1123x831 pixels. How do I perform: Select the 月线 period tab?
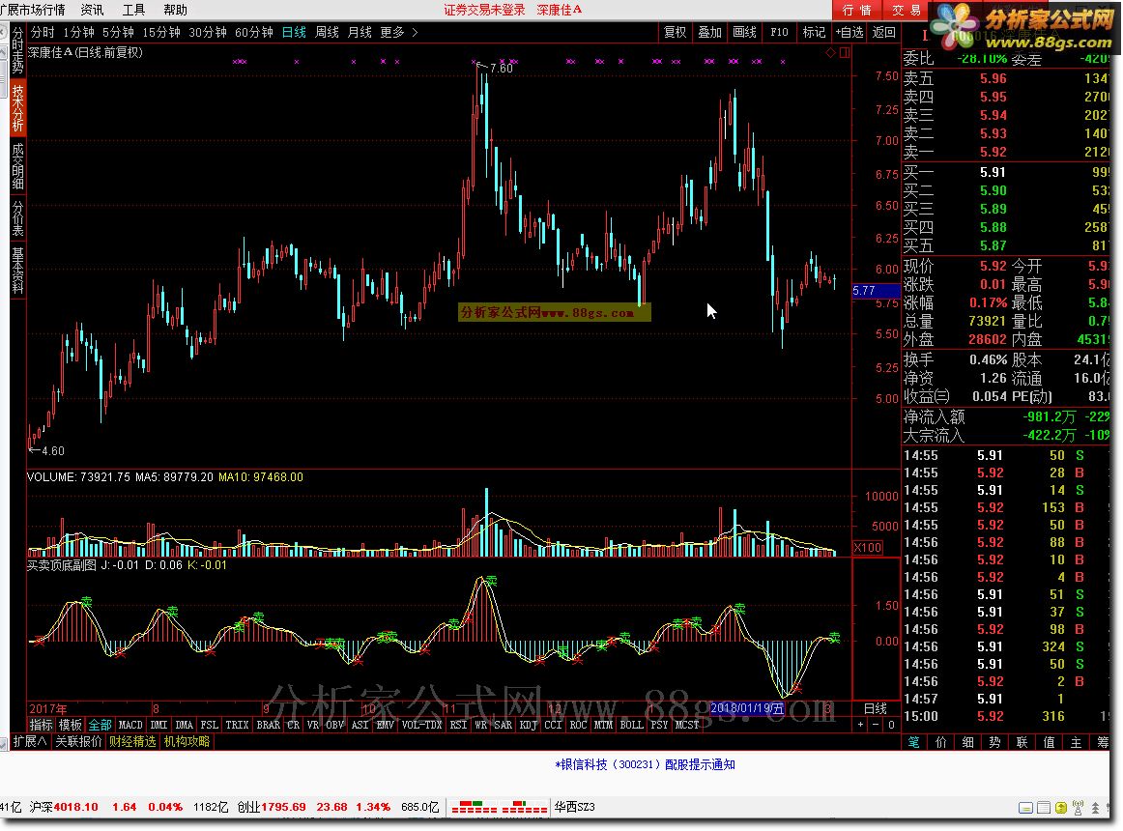pos(360,32)
